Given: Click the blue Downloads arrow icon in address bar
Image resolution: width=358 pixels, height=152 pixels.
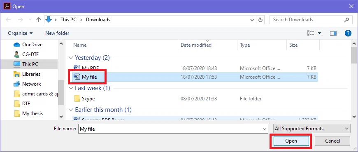Looking at the screenshot, I should pyautogui.click(x=49, y=20).
